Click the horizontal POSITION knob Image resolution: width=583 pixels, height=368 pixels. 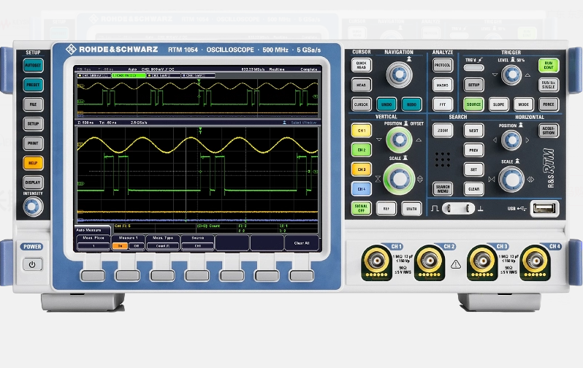coord(511,140)
